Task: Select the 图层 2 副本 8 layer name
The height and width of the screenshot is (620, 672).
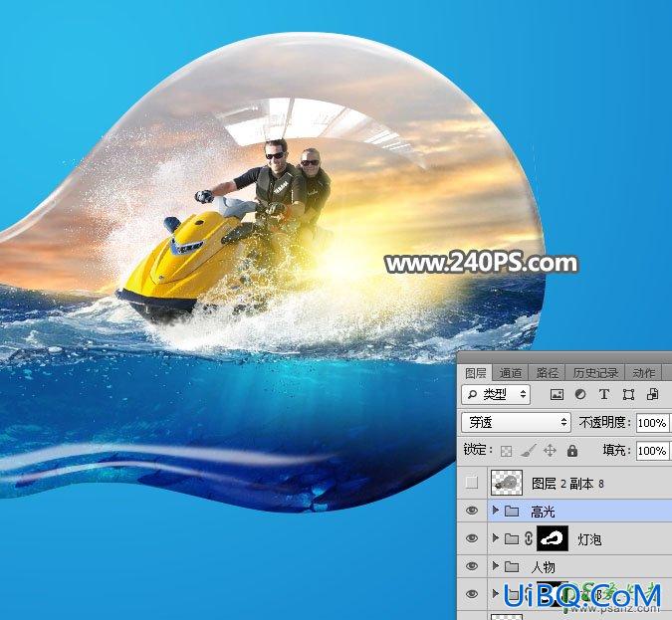Action: [x=567, y=484]
